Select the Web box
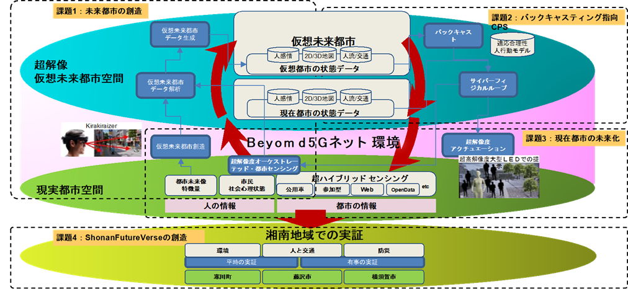Viewport: 628px width, 289px height. tap(367, 189)
